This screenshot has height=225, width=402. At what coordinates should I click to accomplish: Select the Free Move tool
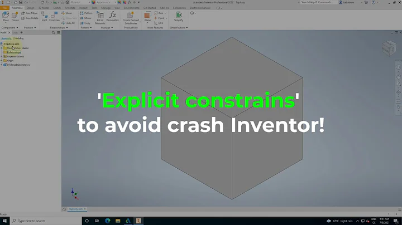pyautogui.click(x=30, y=13)
